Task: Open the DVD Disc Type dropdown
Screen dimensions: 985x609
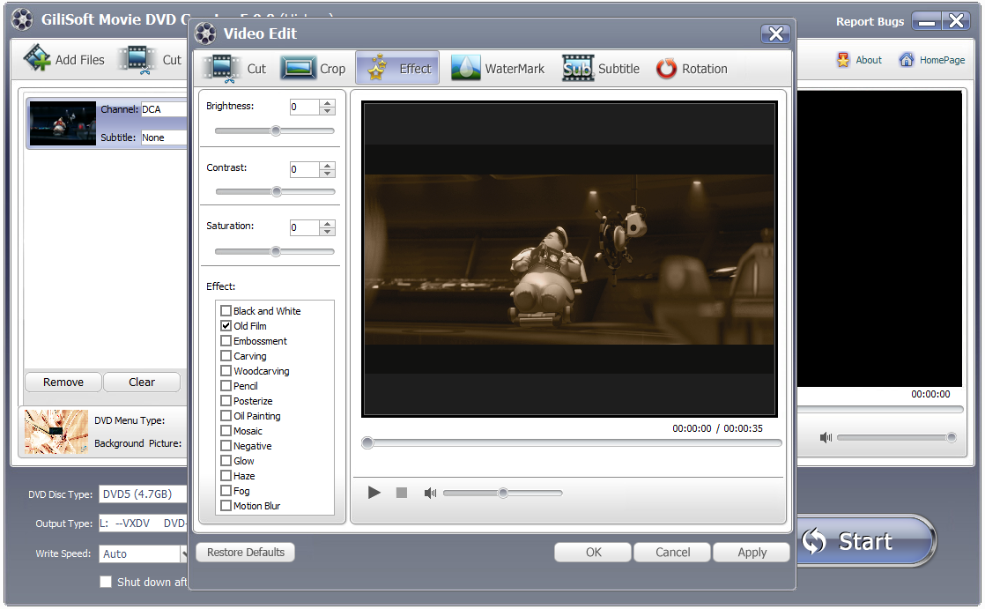Action: (x=141, y=494)
